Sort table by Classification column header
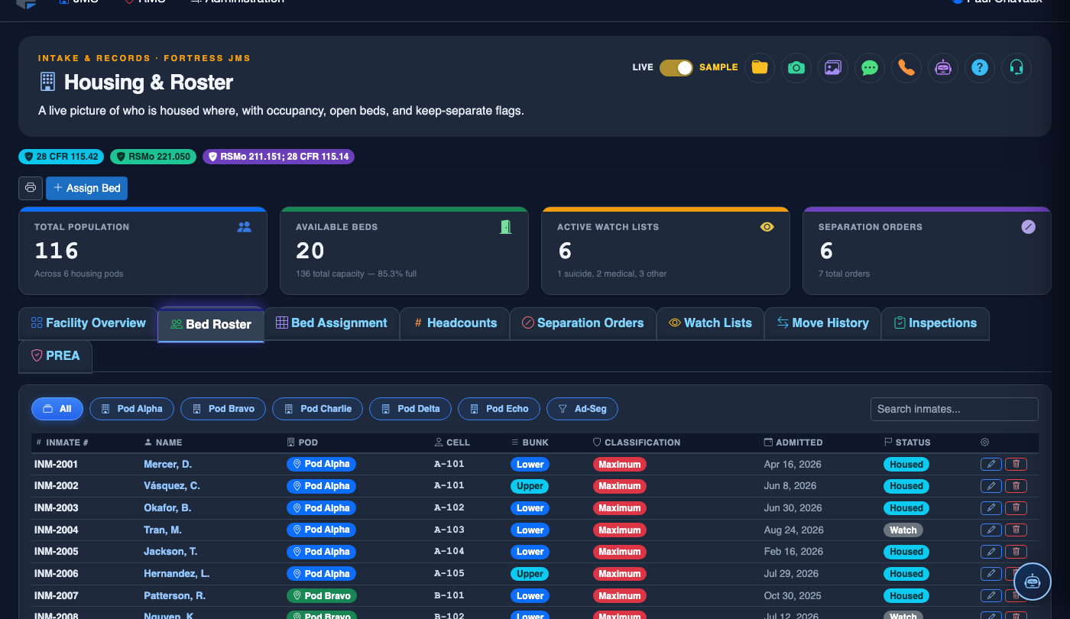1070x619 pixels. pyautogui.click(x=636, y=442)
